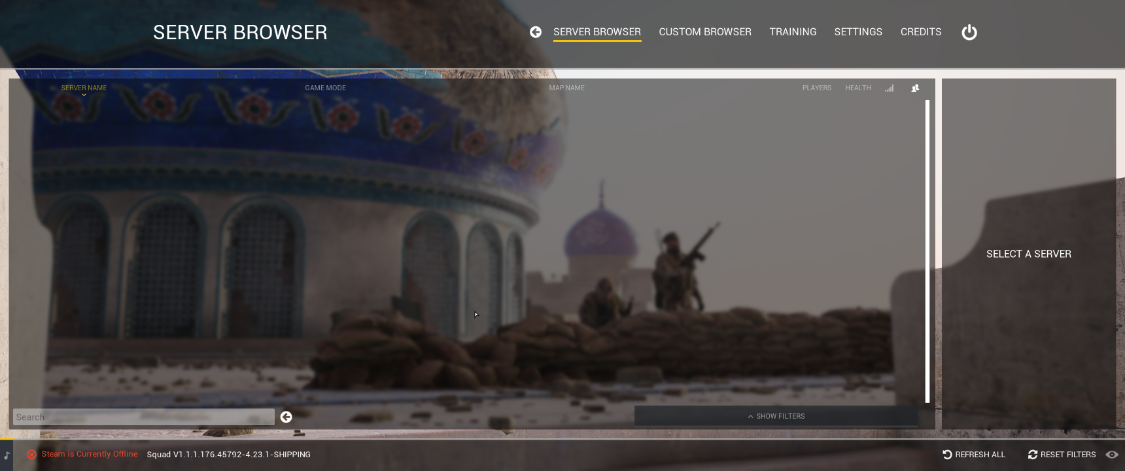This screenshot has height=471, width=1125.
Task: Switch to Custom Browser tab
Action: point(705,32)
